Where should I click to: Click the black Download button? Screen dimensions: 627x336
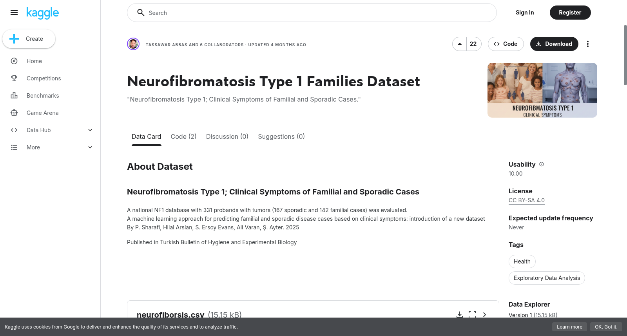[x=554, y=44]
